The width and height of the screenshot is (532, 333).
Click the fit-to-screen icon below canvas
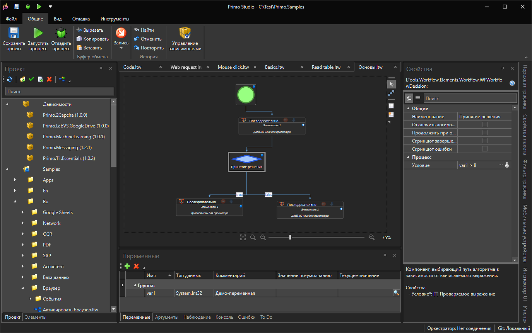click(243, 238)
